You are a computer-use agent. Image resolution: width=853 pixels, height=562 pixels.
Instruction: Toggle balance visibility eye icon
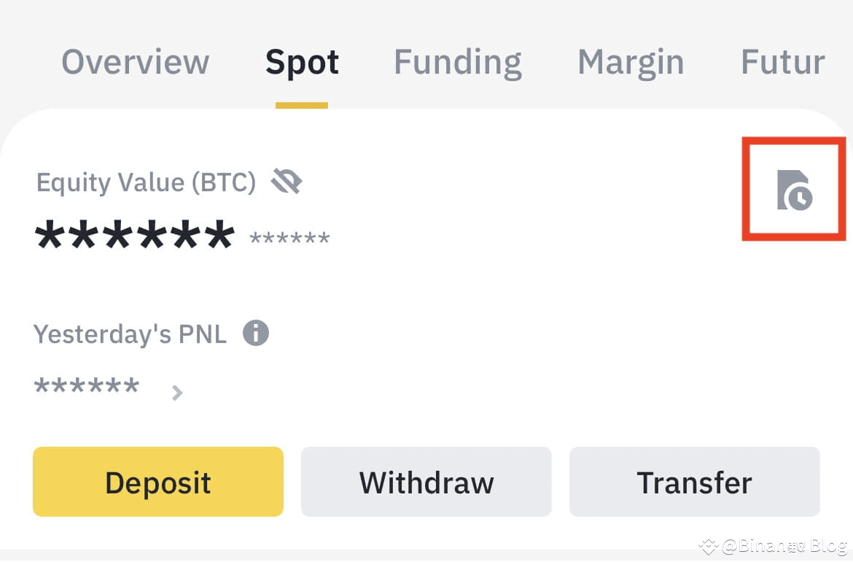[287, 181]
